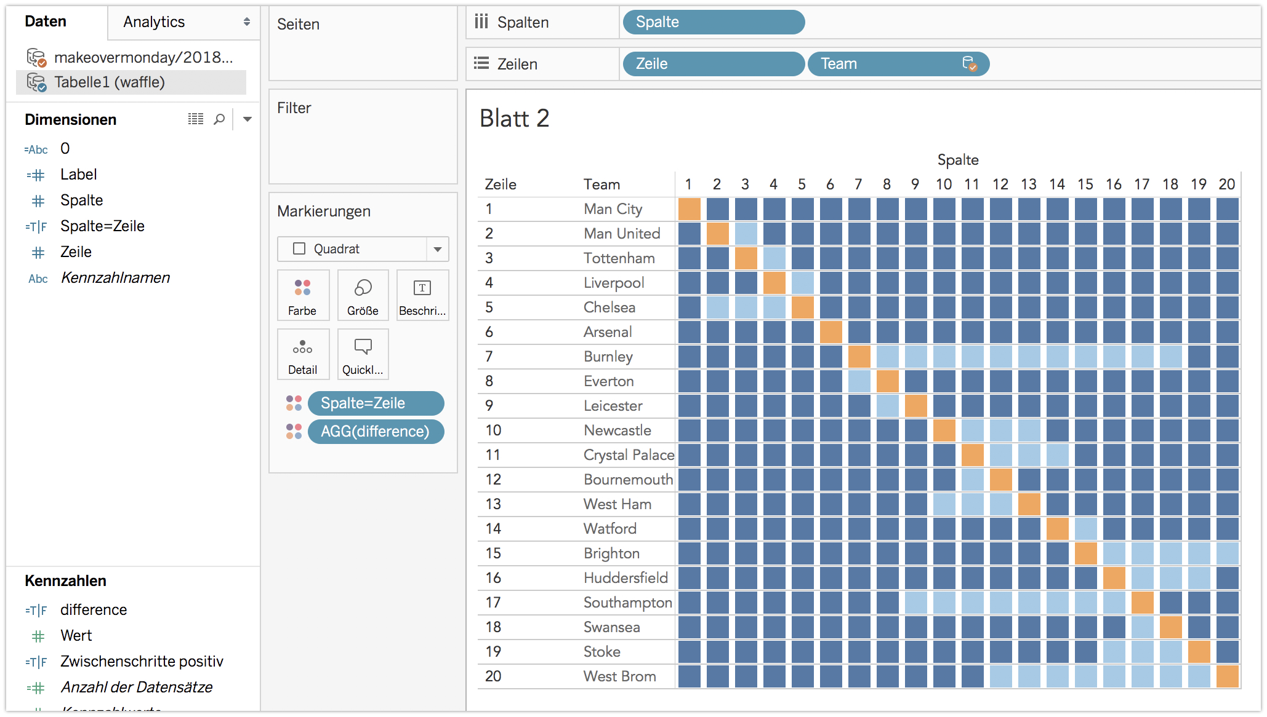
Task: Click the number type icon next to Spalte dimension
Action: click(38, 201)
